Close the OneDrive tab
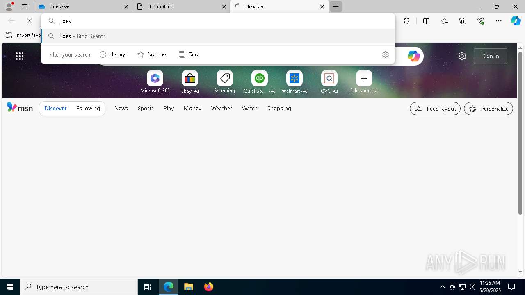The image size is (525, 295). coord(126,7)
